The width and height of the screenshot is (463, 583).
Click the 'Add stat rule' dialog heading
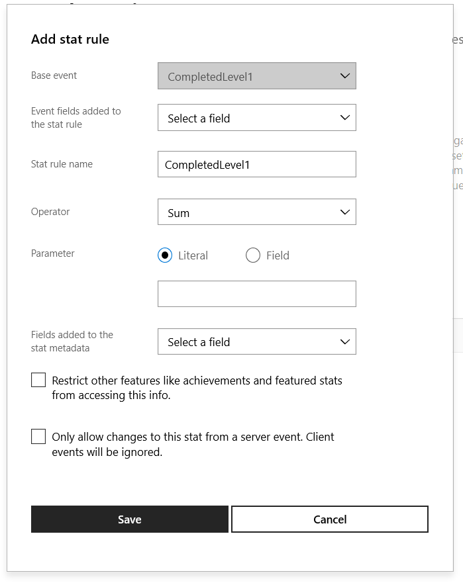point(69,39)
